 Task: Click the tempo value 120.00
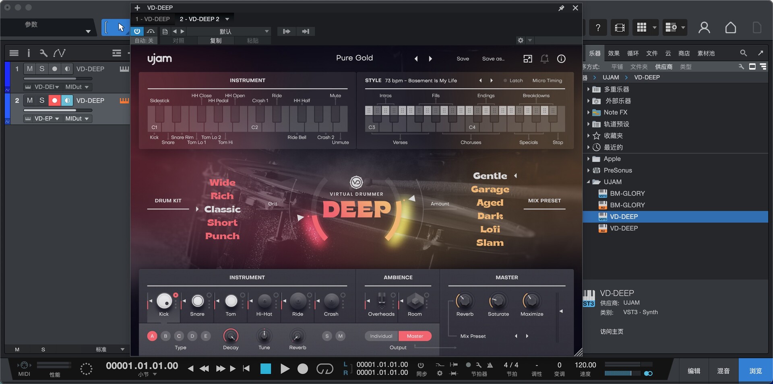[x=585, y=365]
